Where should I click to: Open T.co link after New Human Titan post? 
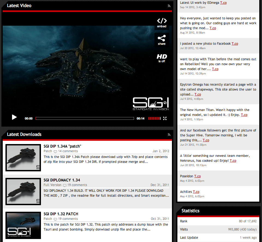(x=244, y=115)
